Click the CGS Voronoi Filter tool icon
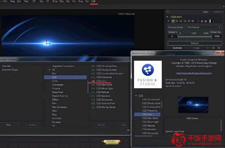This screenshot has width=225, height=148. (x=93, y=103)
